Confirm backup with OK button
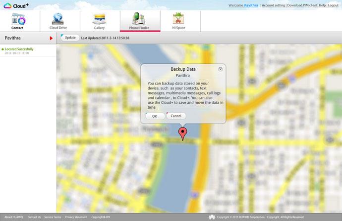 click(155, 116)
